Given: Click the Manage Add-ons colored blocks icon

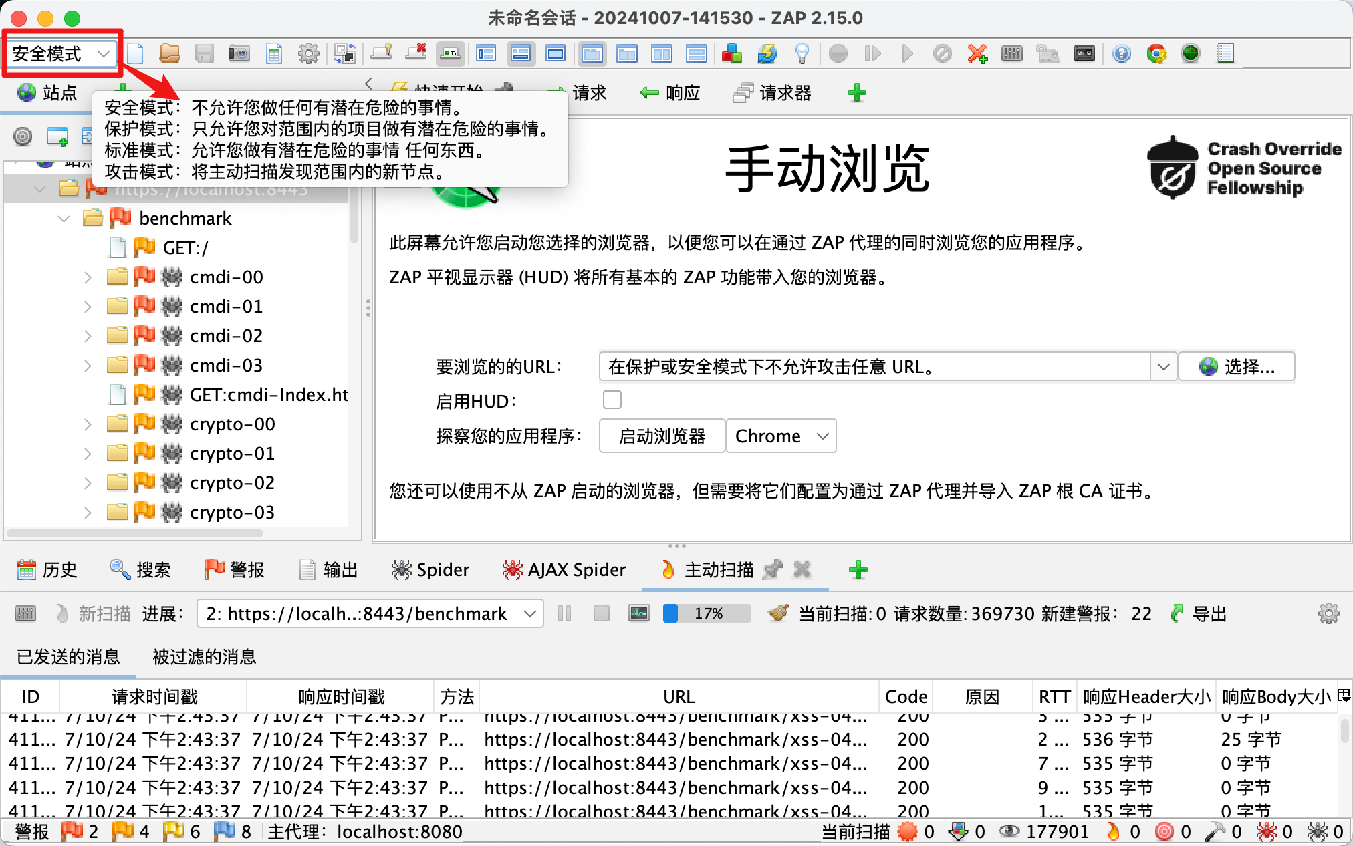Looking at the screenshot, I should pyautogui.click(x=732, y=53).
